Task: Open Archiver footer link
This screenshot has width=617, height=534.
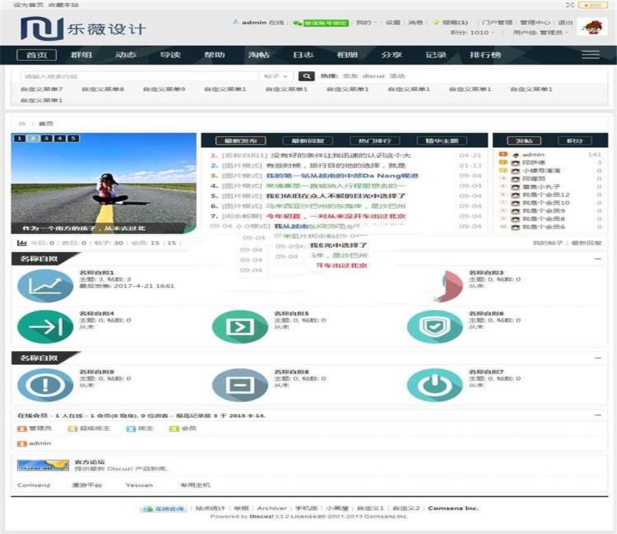Action: (272, 509)
